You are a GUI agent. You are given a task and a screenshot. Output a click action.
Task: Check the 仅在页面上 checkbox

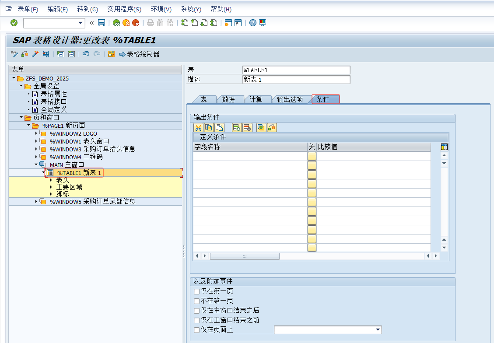tap(196, 330)
